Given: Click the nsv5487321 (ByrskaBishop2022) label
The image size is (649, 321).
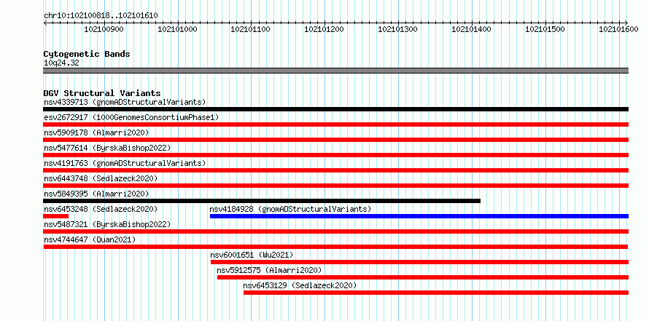Looking at the screenshot, I should (107, 224).
